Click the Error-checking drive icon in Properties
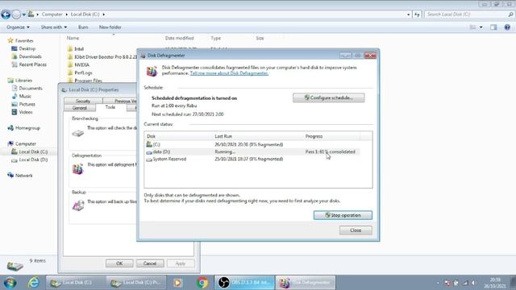This screenshot has width=516, height=290. pos(78,133)
